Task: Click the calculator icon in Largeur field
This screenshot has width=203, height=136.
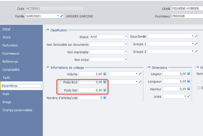Action: point(189,74)
